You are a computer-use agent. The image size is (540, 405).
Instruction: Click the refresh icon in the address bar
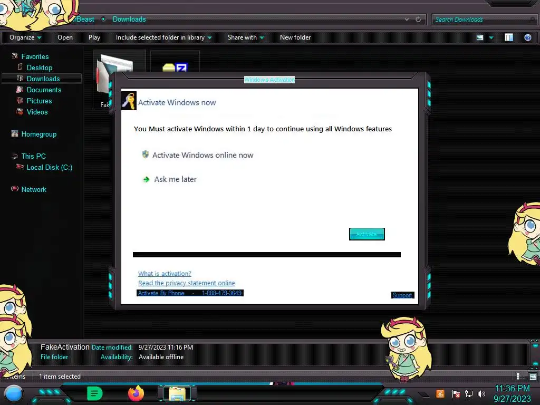pyautogui.click(x=418, y=20)
